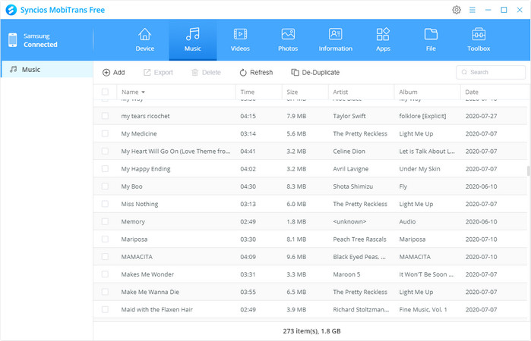Check the box for Maid with the Flaxen Hair
The image size is (531, 341).
coord(105,309)
